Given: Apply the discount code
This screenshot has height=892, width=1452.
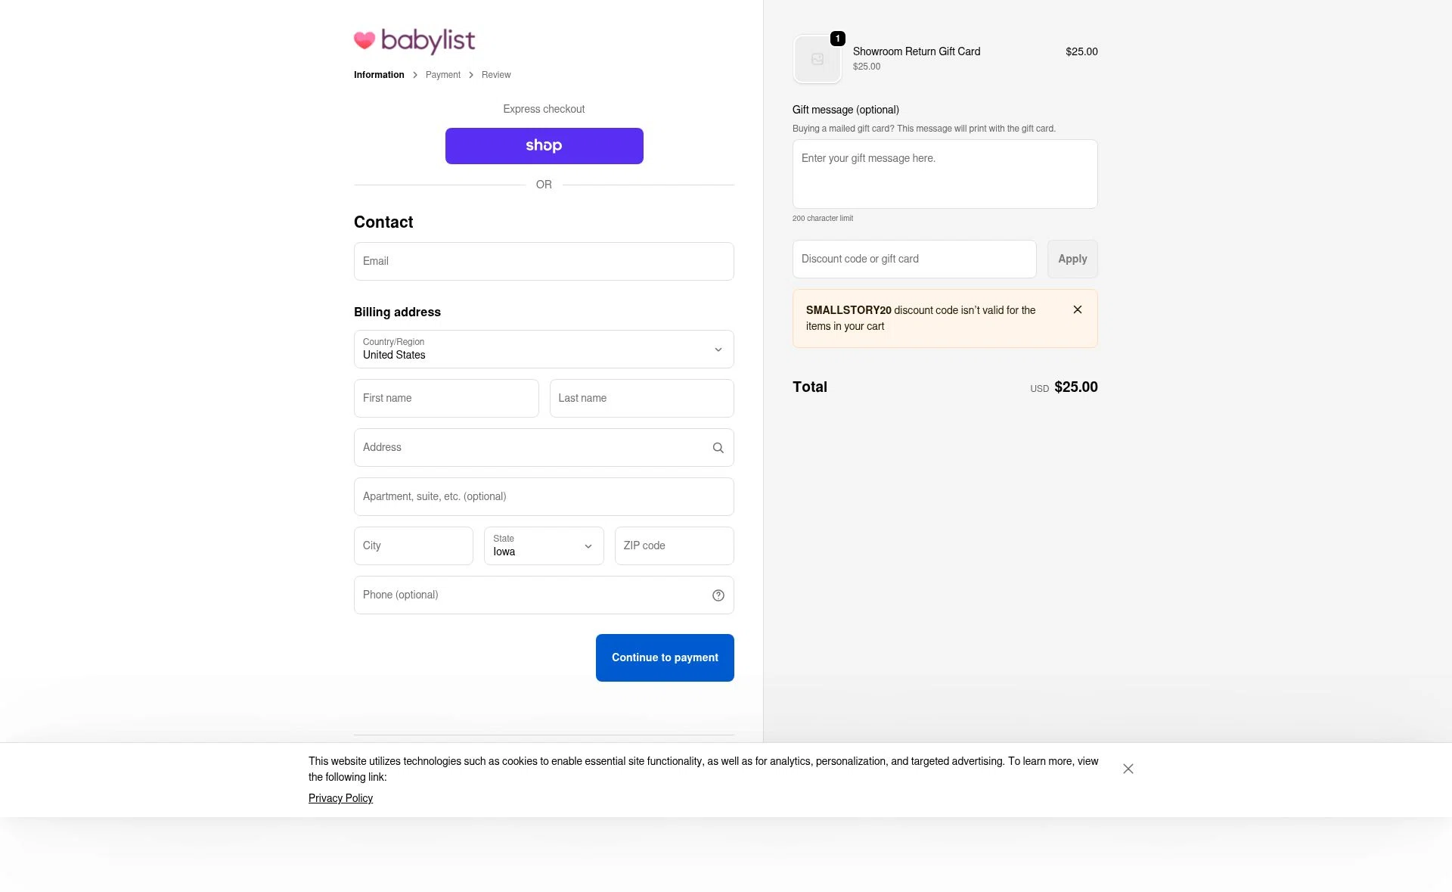Looking at the screenshot, I should click(x=1072, y=259).
